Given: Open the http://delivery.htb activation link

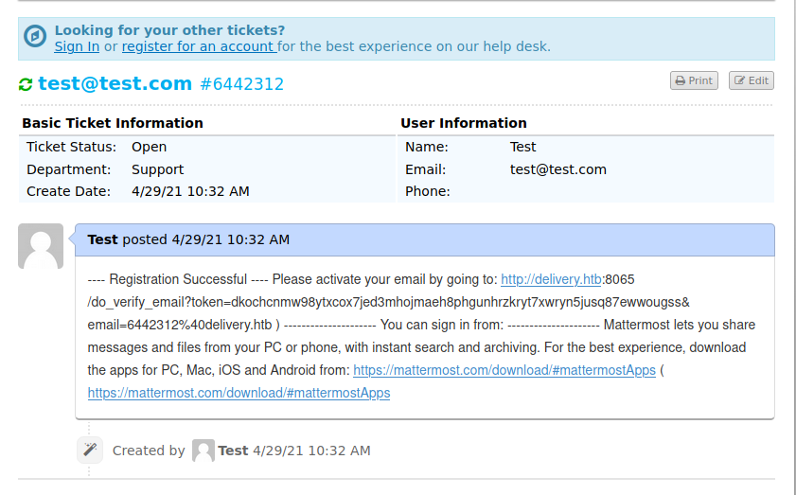Looking at the screenshot, I should click(551, 279).
